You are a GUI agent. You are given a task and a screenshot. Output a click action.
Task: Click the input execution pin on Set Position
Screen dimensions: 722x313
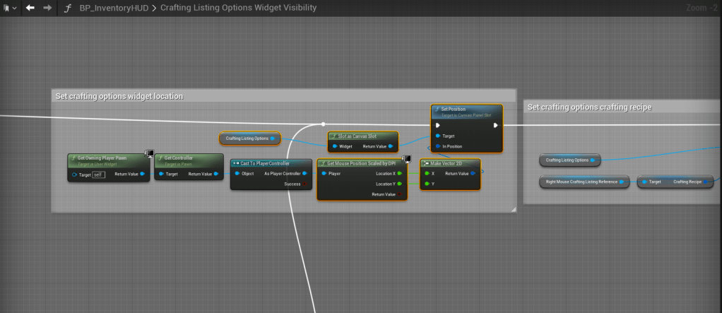[x=437, y=125]
